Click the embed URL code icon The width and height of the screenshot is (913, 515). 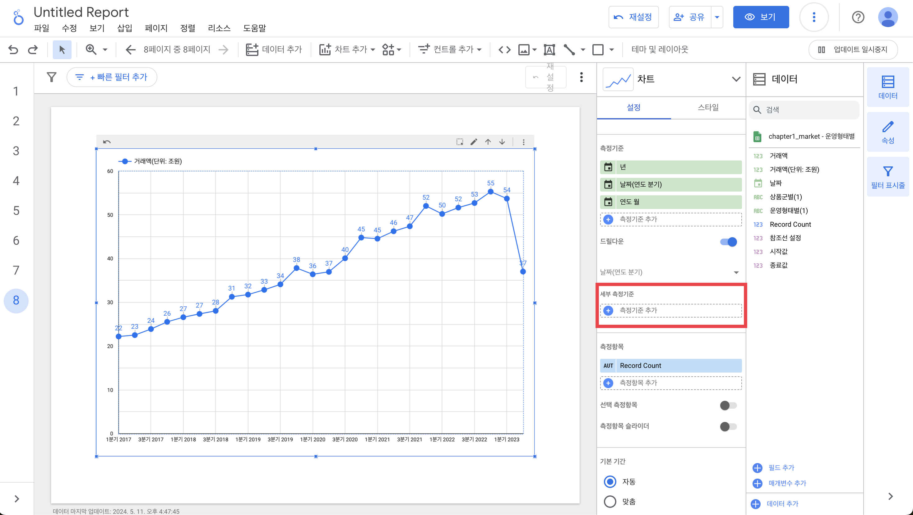pyautogui.click(x=504, y=49)
